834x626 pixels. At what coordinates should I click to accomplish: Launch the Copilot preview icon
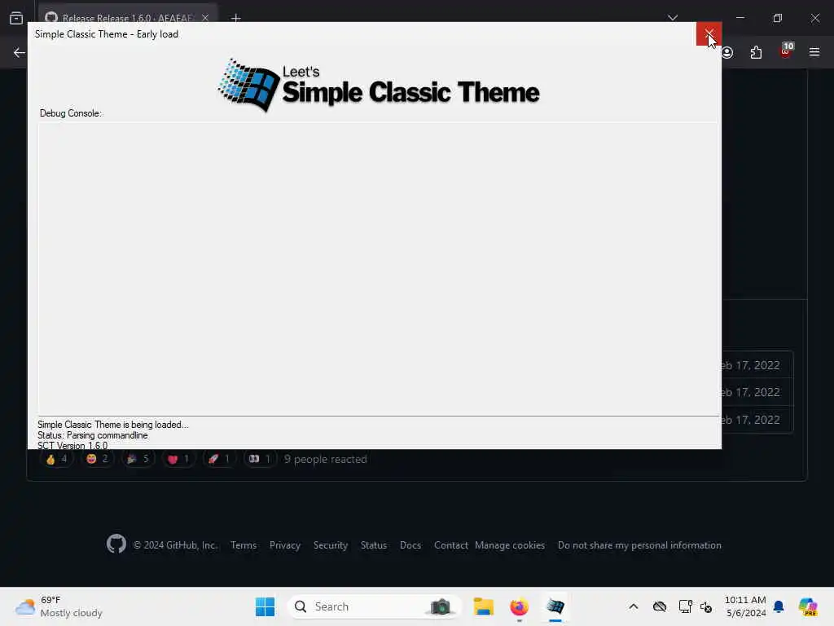pyautogui.click(x=808, y=606)
